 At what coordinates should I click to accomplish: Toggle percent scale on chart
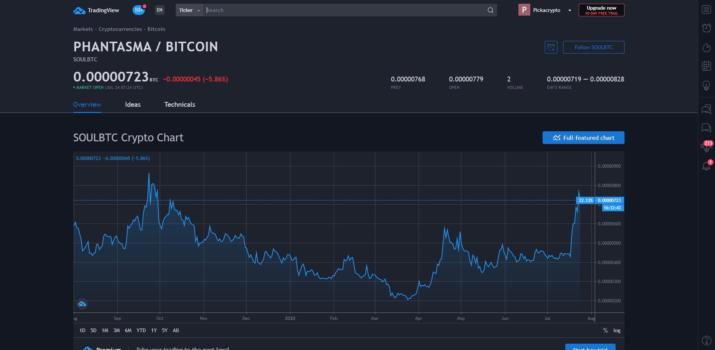click(x=606, y=330)
